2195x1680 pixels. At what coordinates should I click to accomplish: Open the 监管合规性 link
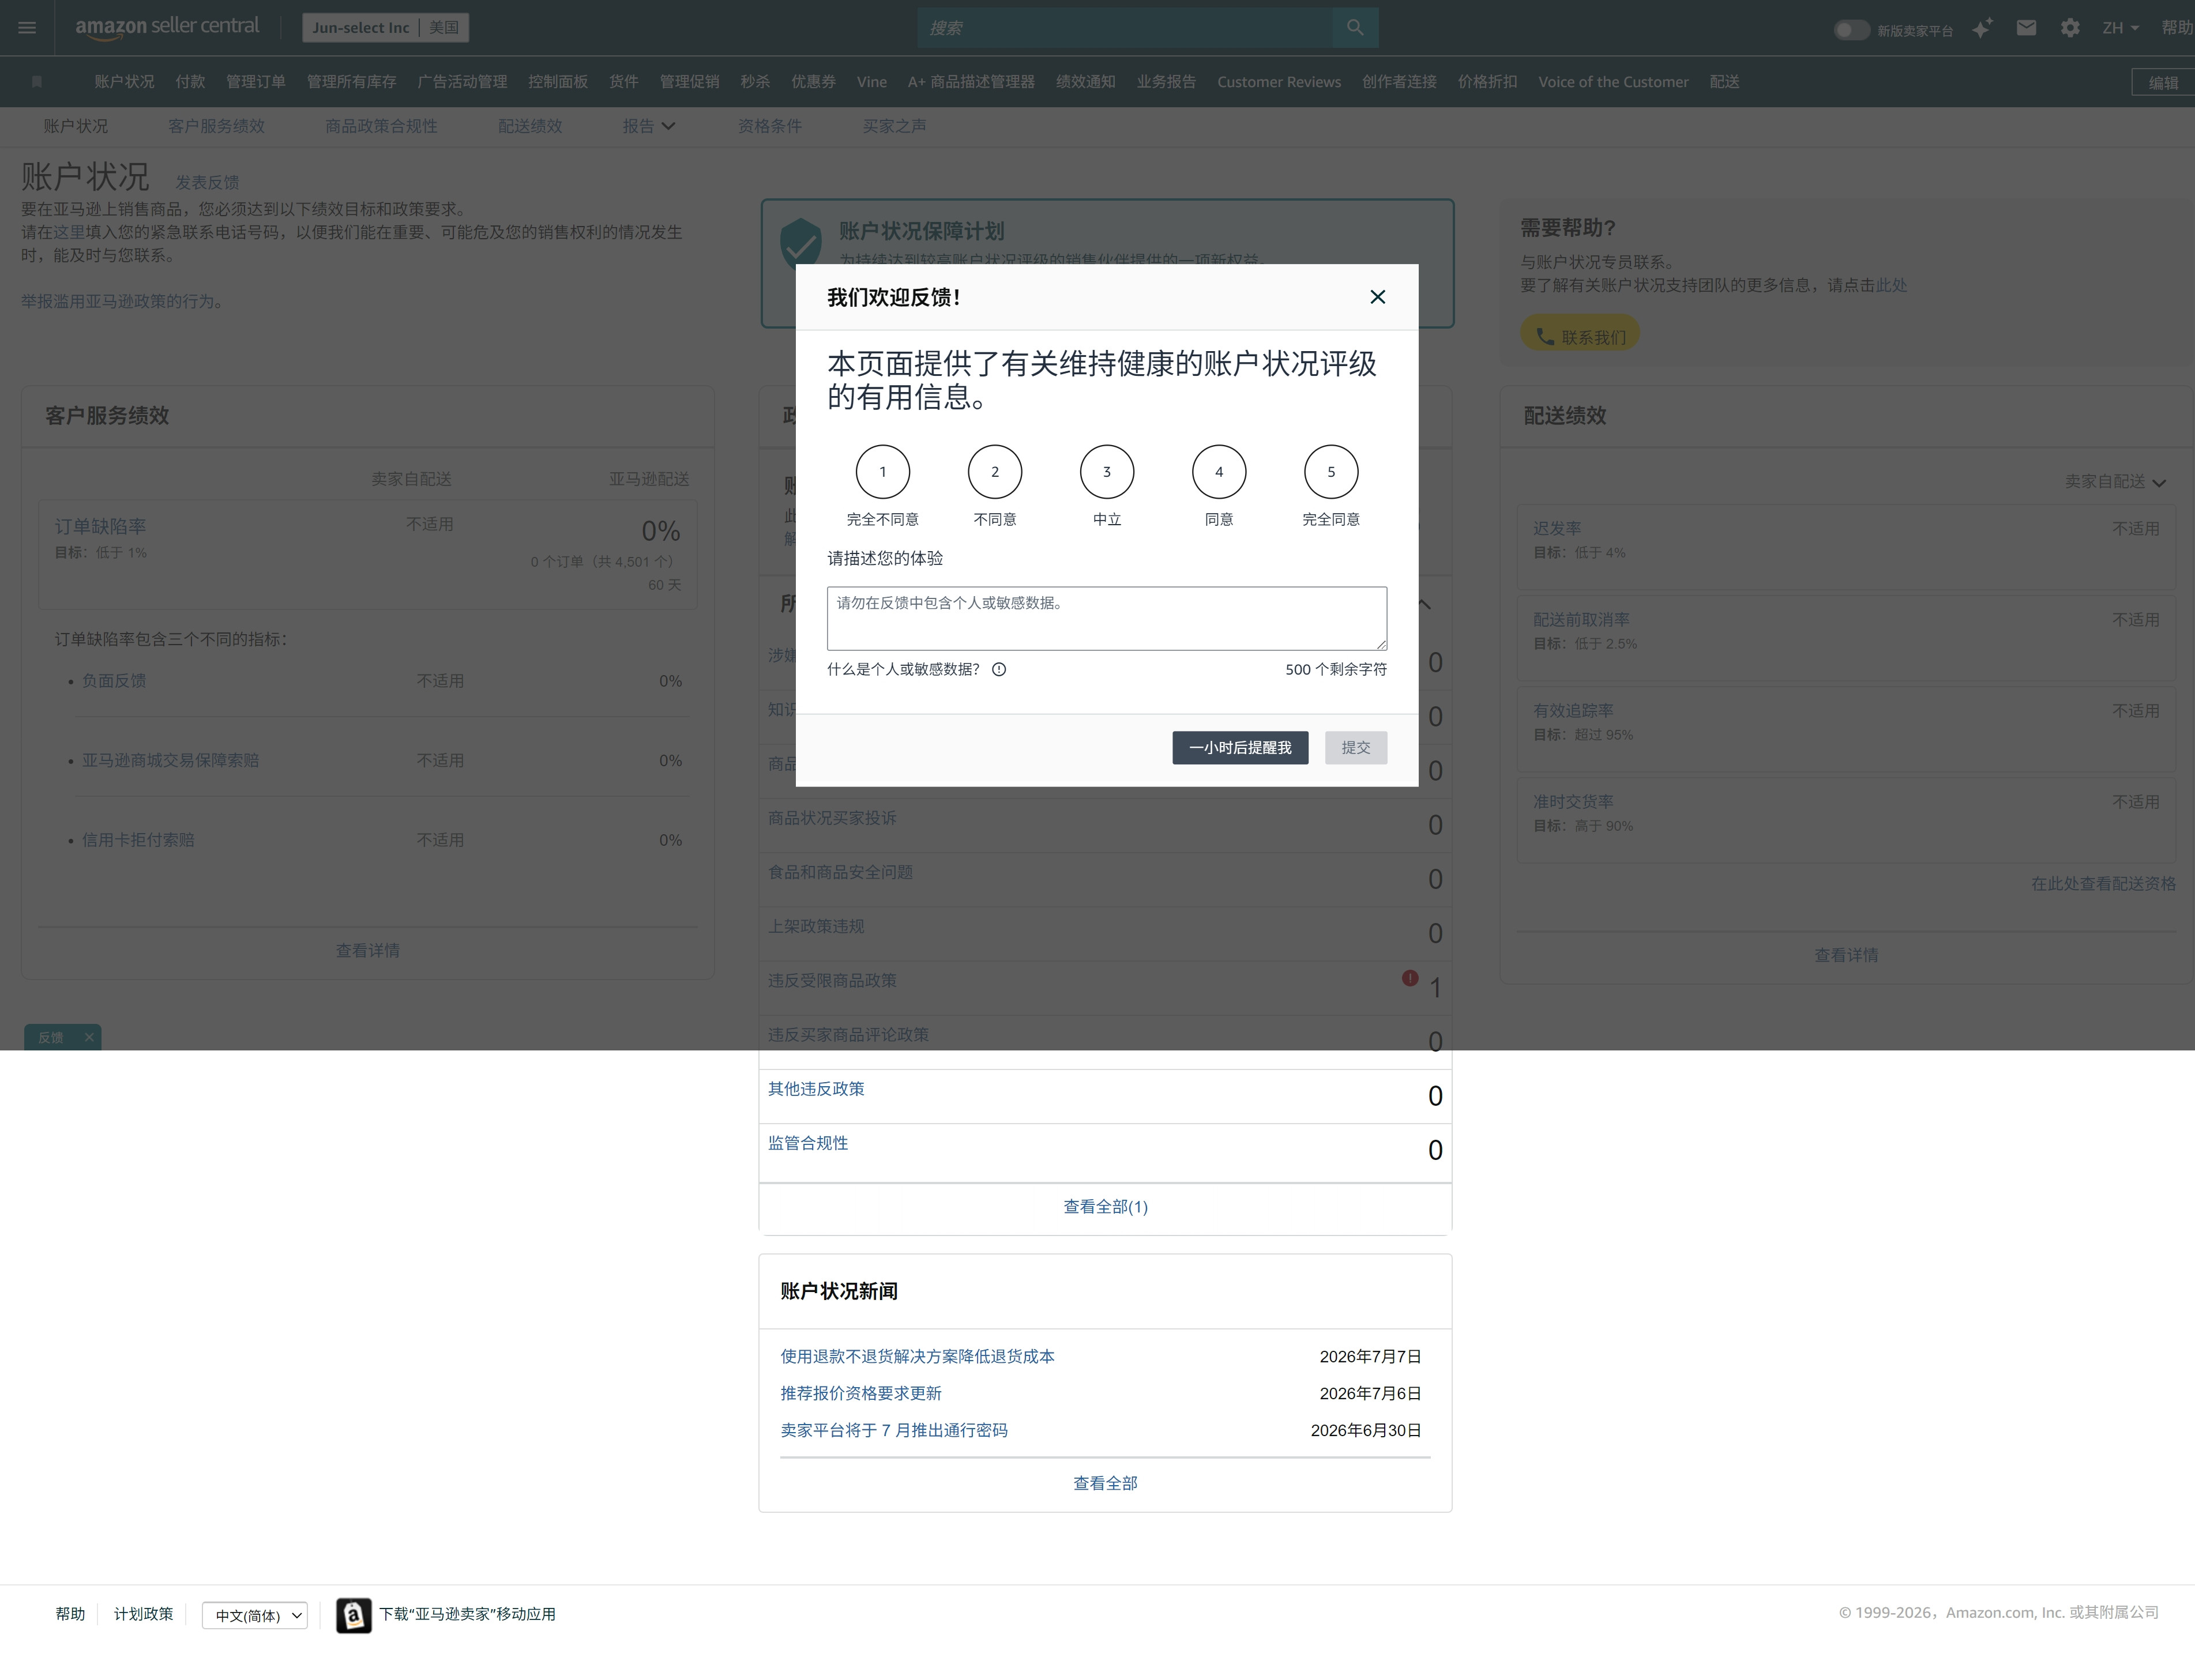point(809,1143)
